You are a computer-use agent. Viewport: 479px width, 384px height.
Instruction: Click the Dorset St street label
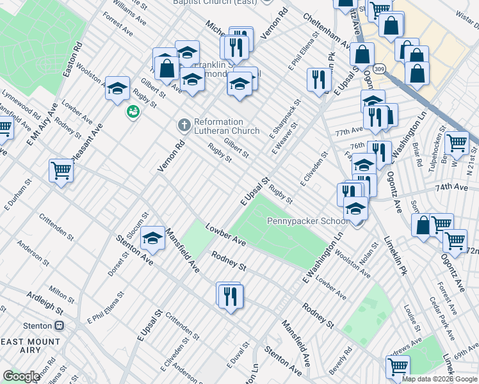tap(118, 264)
